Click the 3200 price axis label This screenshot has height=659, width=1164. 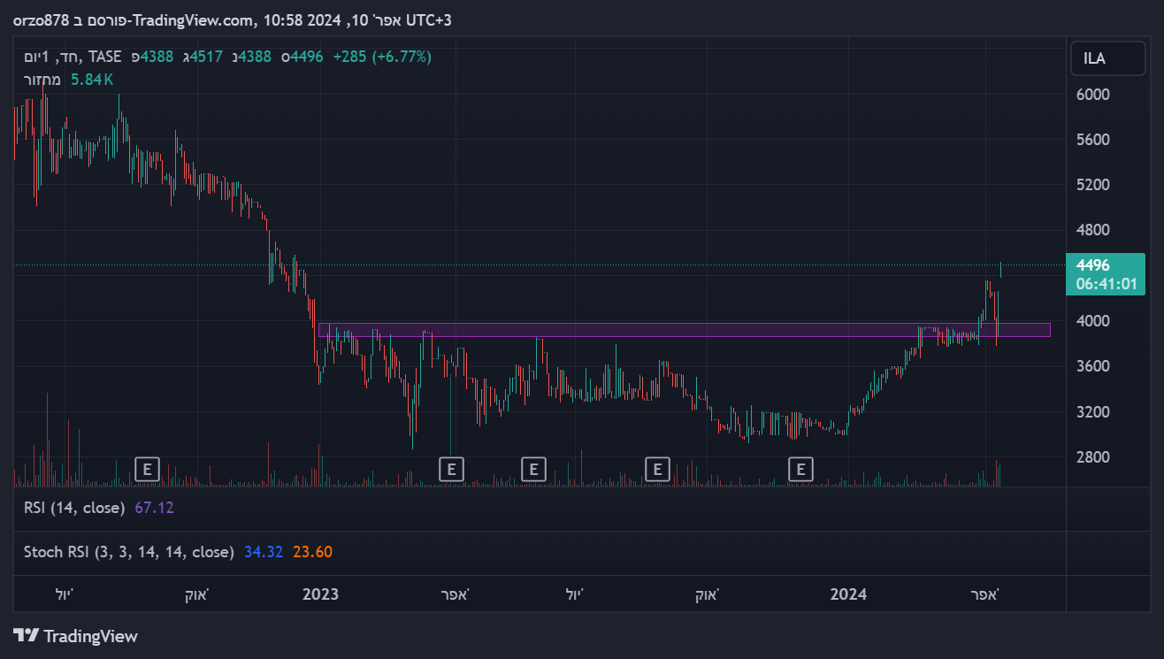[x=1093, y=412]
